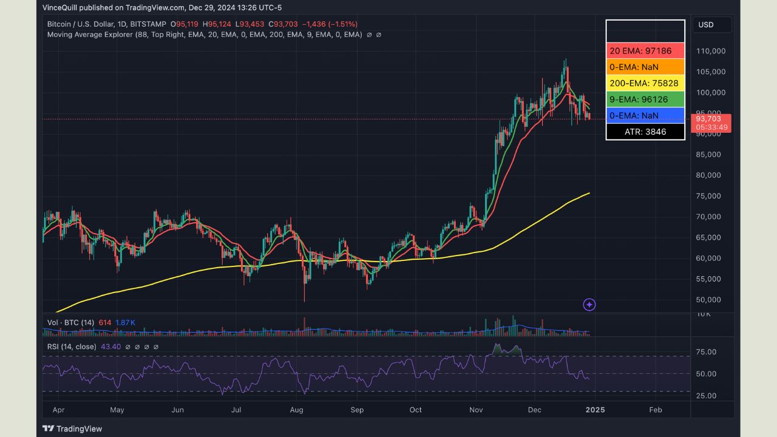Click the 60,000 price axis label
This screenshot has height=437, width=777.
(708, 258)
